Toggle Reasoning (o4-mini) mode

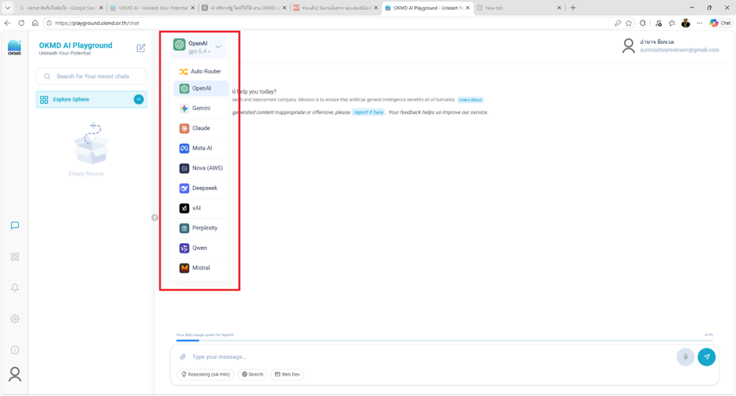pos(206,374)
